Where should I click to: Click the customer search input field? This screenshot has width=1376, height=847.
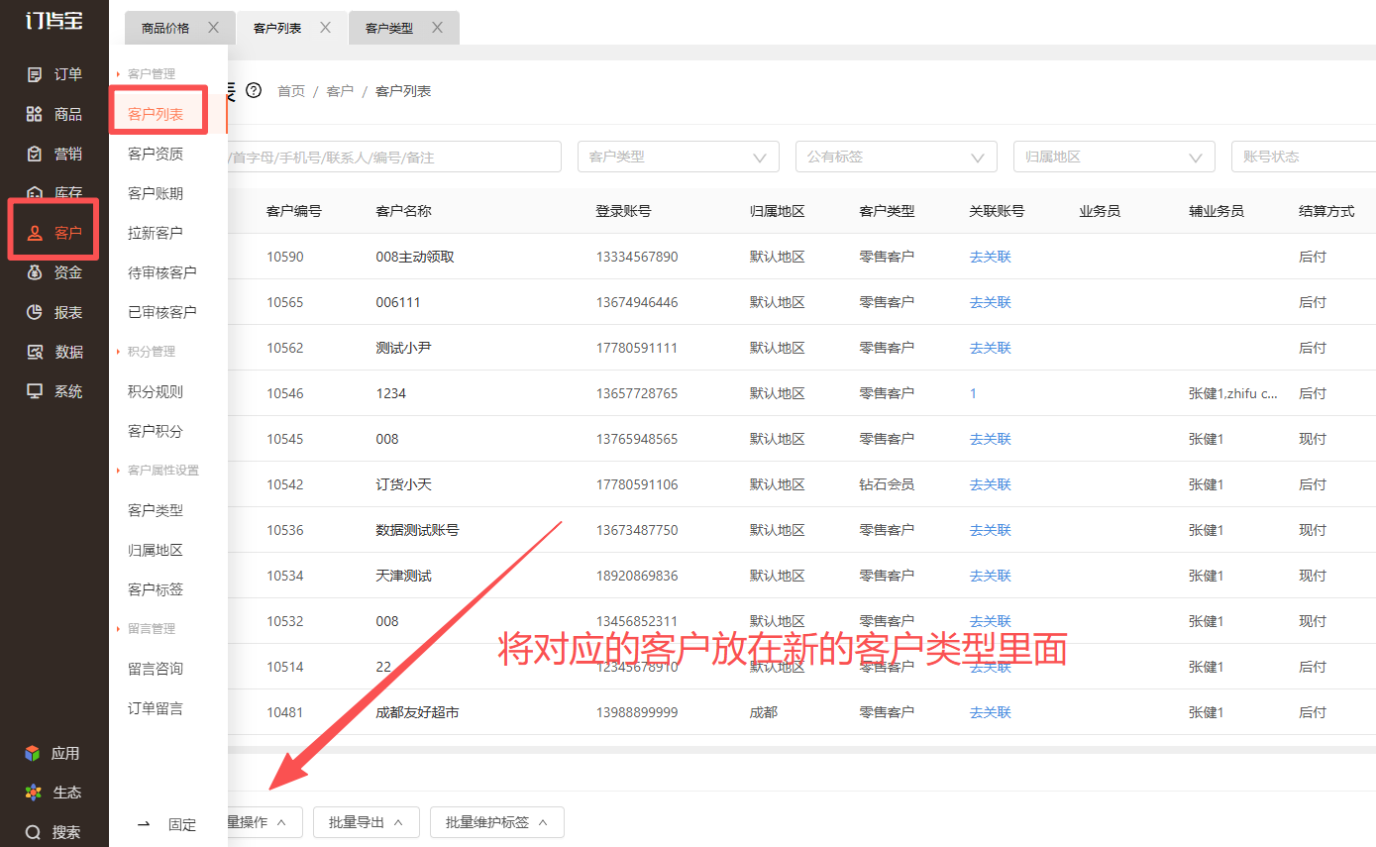click(x=394, y=157)
